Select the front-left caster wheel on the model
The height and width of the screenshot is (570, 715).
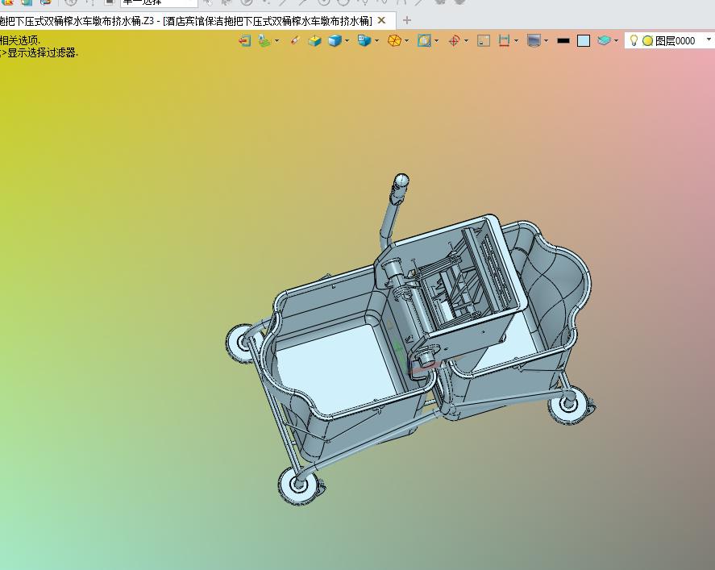(x=298, y=484)
